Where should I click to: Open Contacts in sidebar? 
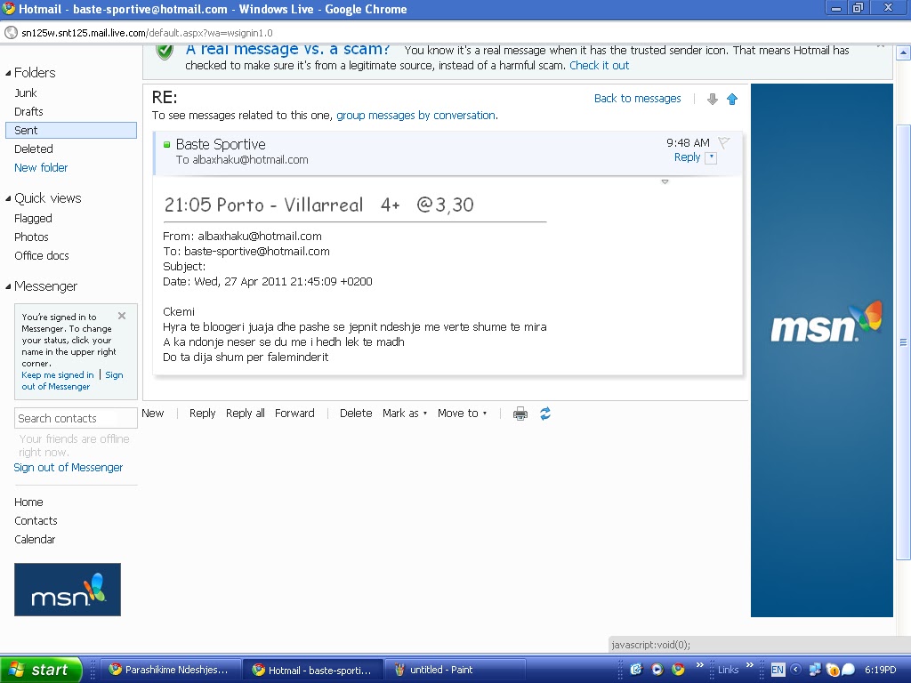36,520
